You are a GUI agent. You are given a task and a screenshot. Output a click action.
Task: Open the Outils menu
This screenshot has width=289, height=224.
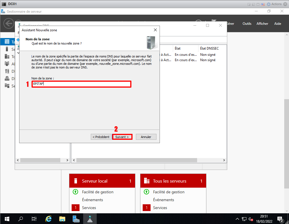tap(247, 24)
